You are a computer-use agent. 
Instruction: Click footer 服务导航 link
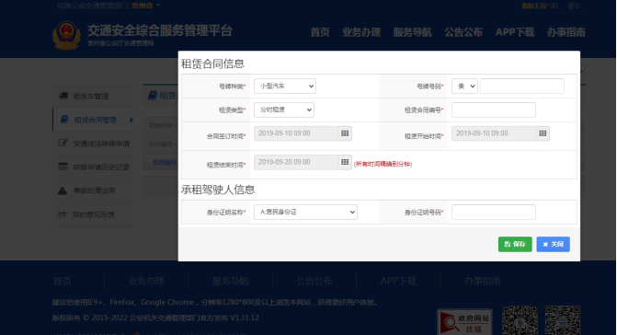[x=230, y=281]
